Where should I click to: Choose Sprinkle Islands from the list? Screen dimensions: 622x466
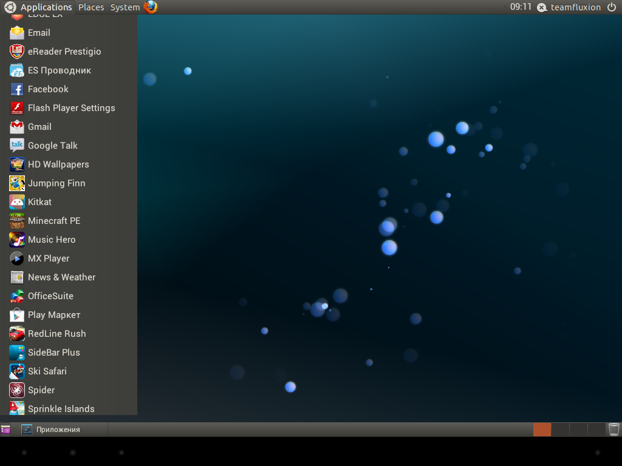click(69, 408)
